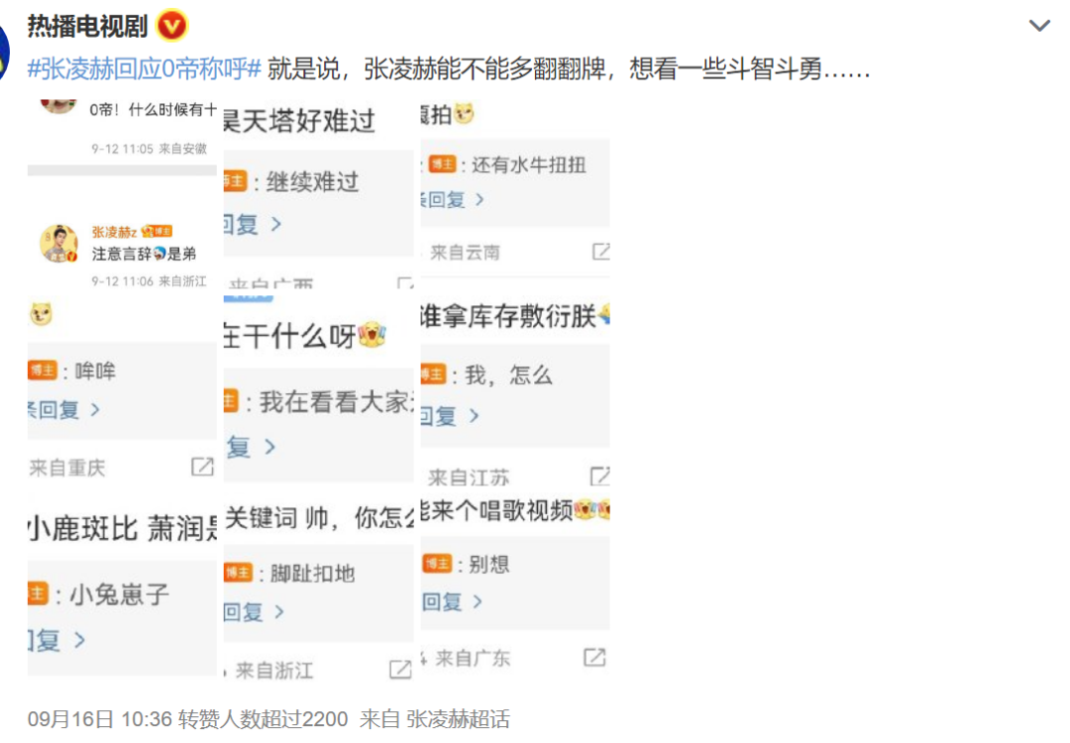This screenshot has width=1070, height=743.
Task: Click the share icon beside 来自浙江
Action: pos(400,670)
